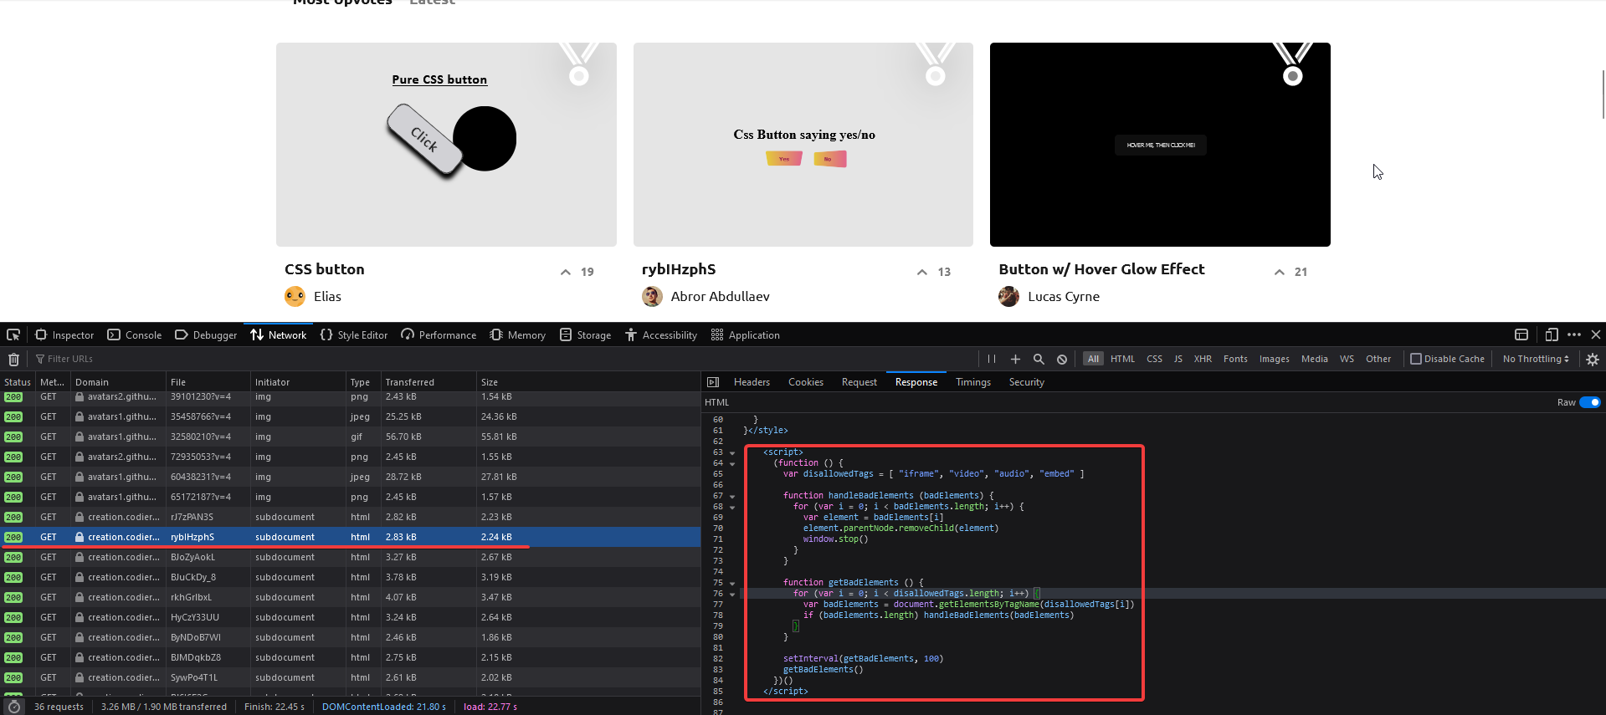1606x715 pixels.
Task: Fold getBadElements function at line 75
Action: point(732,583)
